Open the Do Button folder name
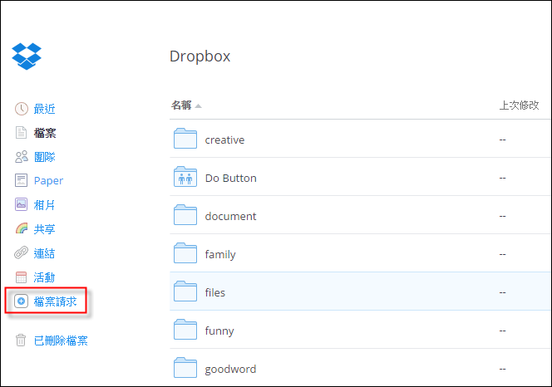This screenshot has height=387, width=552. tap(230, 178)
